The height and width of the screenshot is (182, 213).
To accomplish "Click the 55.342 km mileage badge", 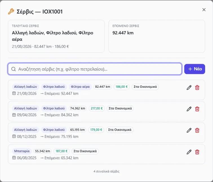I will [43, 151].
